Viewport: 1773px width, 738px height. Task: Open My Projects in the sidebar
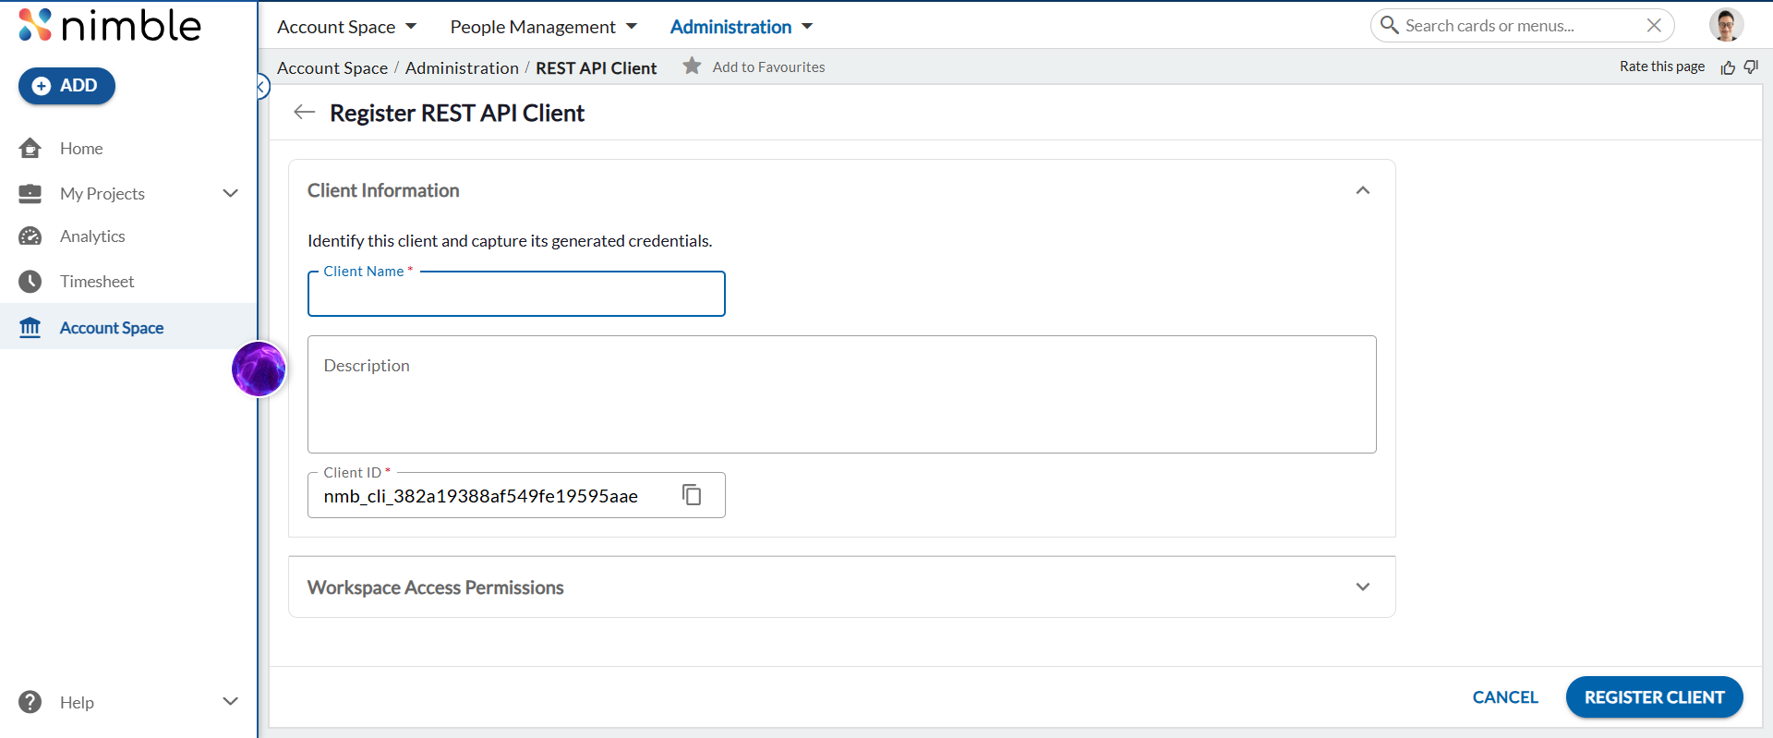pos(102,193)
